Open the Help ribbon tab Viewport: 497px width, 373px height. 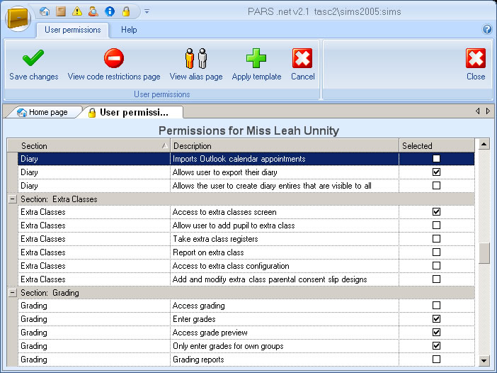tap(129, 30)
